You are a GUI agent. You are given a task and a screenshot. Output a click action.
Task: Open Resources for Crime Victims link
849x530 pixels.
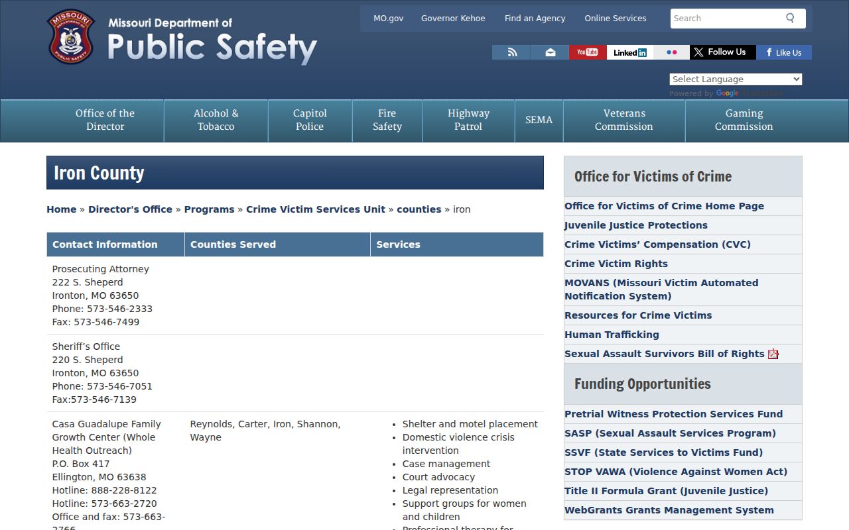tap(638, 315)
